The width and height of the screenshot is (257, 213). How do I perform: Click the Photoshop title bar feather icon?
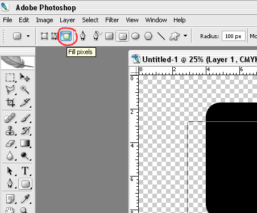5,7
